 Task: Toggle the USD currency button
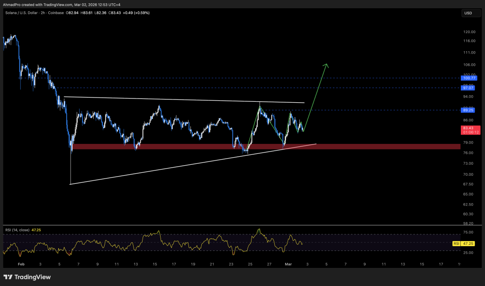[x=470, y=13]
